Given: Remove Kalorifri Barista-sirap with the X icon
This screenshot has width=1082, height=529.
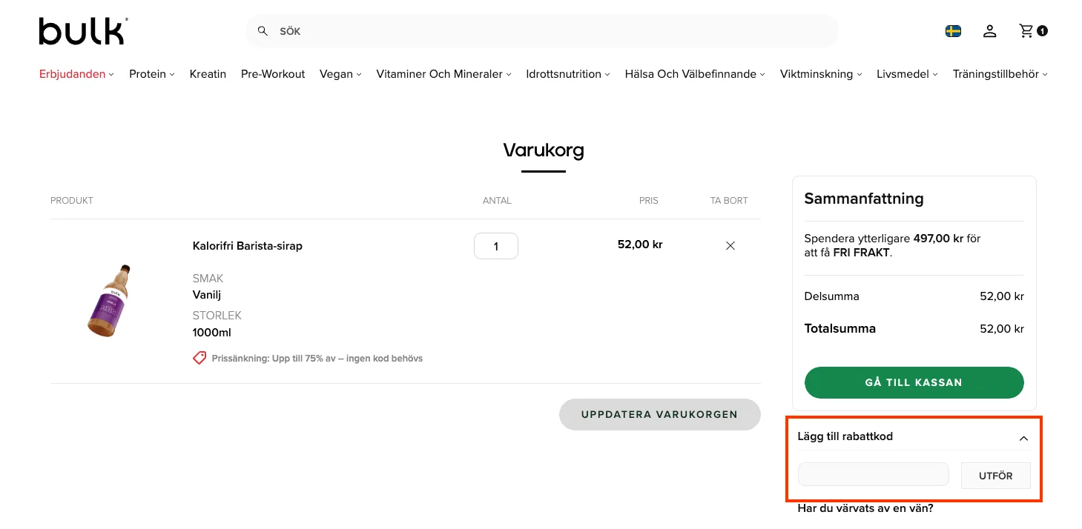Looking at the screenshot, I should pyautogui.click(x=730, y=245).
